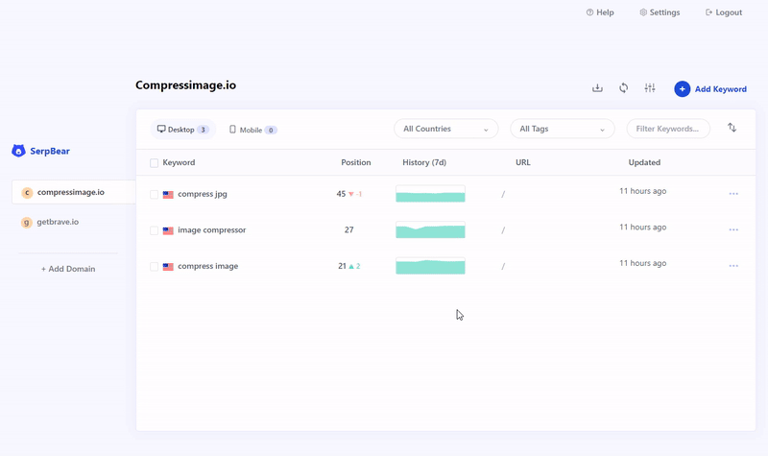The width and height of the screenshot is (768, 456).
Task: Click position value 21
Action: pyautogui.click(x=342, y=266)
